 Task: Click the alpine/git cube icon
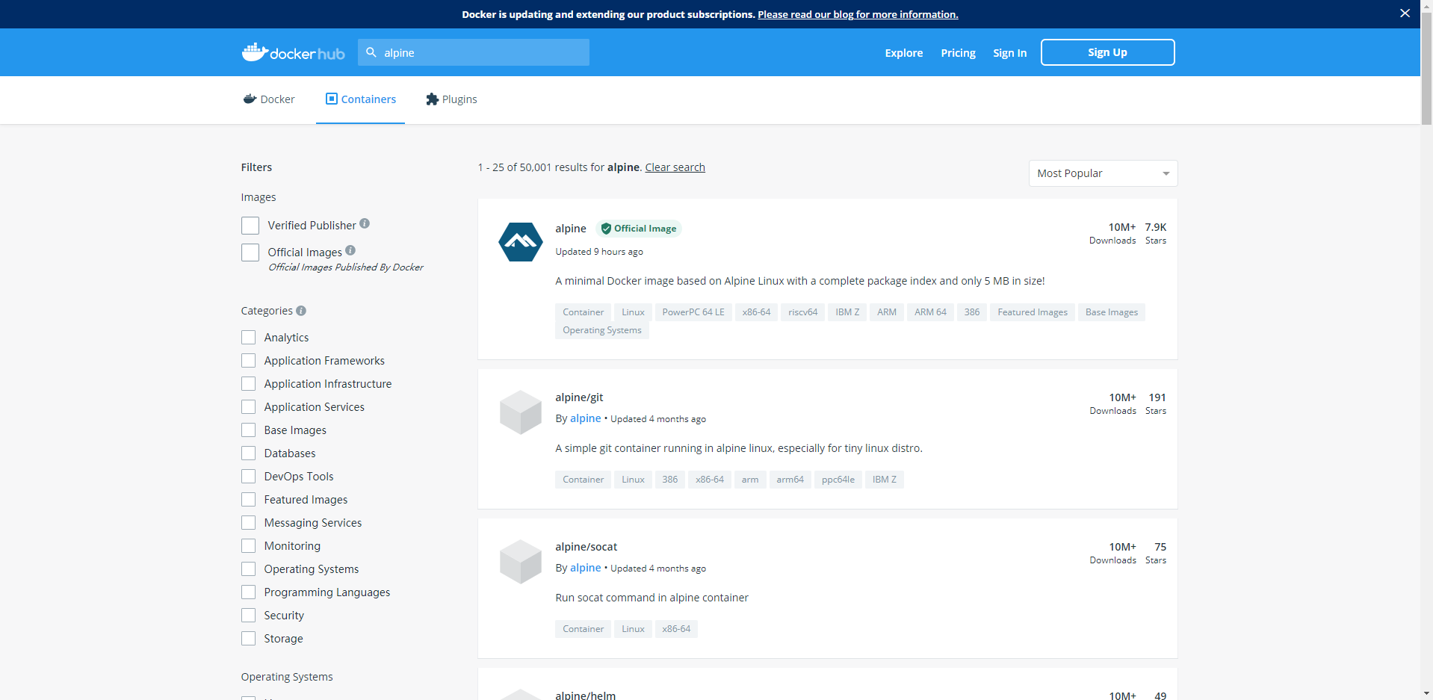point(521,412)
